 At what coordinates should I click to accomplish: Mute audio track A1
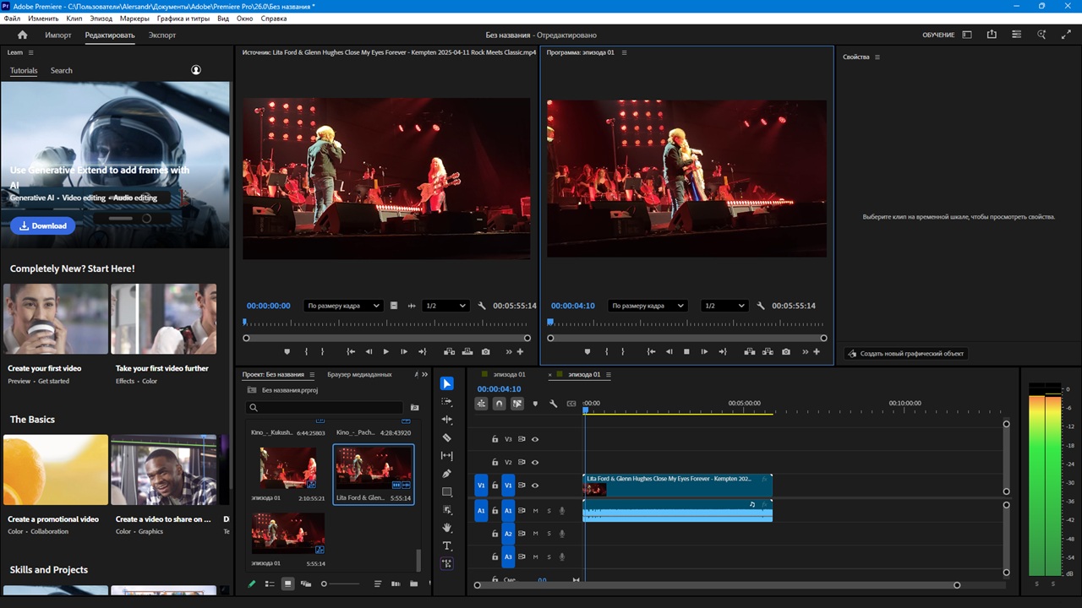tap(535, 511)
